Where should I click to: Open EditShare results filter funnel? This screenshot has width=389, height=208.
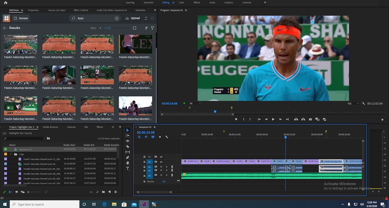(x=153, y=28)
